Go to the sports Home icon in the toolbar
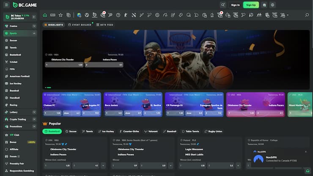Screen dimensions: 313x176 pos(45,15)
